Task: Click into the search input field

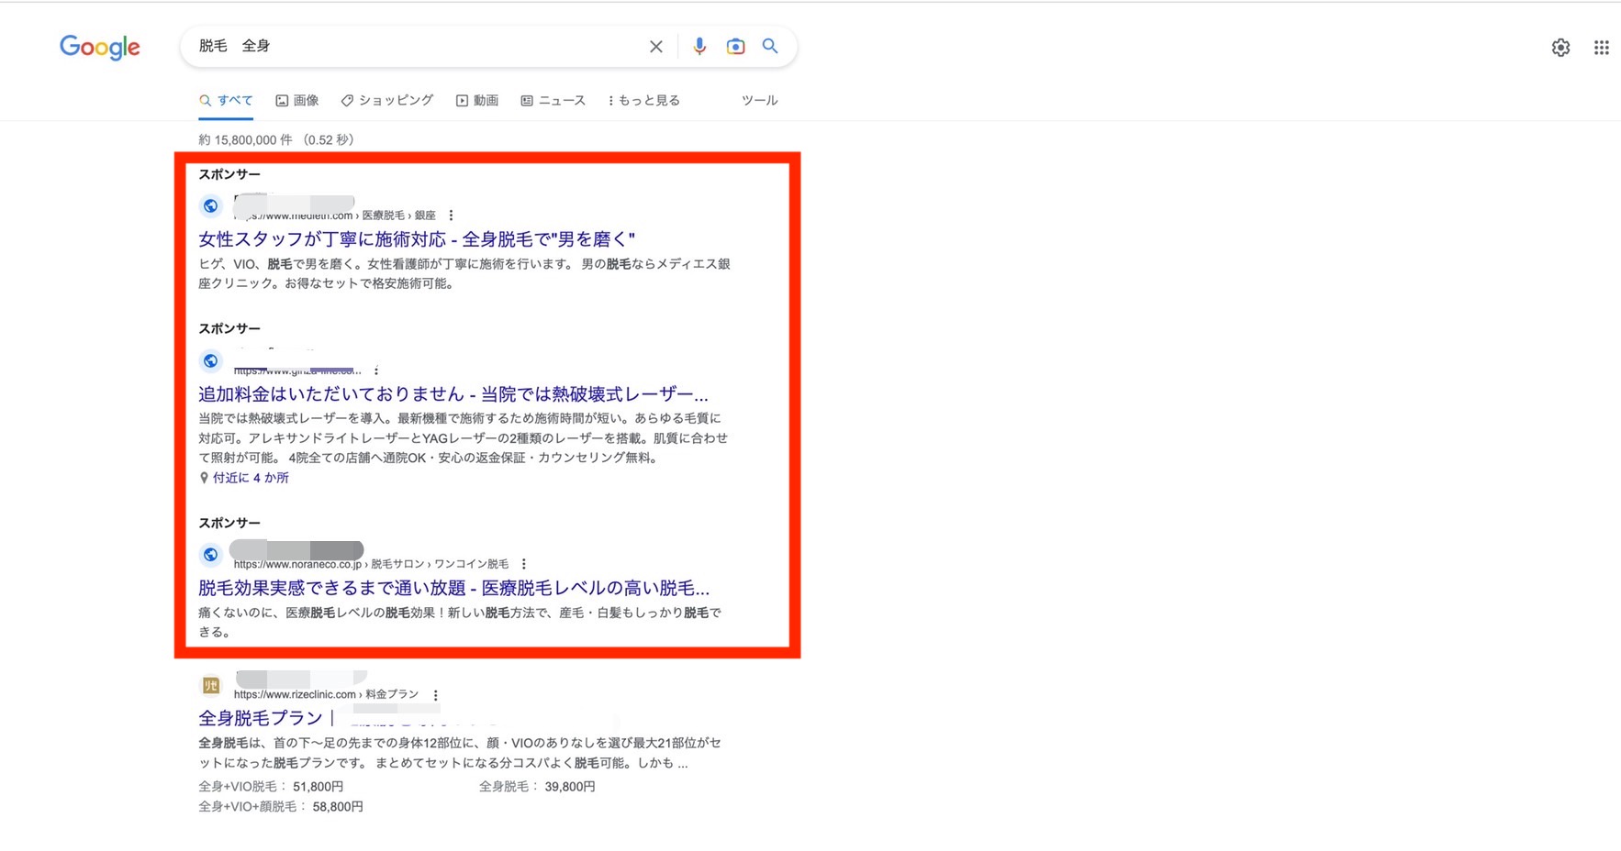Action: [x=413, y=47]
